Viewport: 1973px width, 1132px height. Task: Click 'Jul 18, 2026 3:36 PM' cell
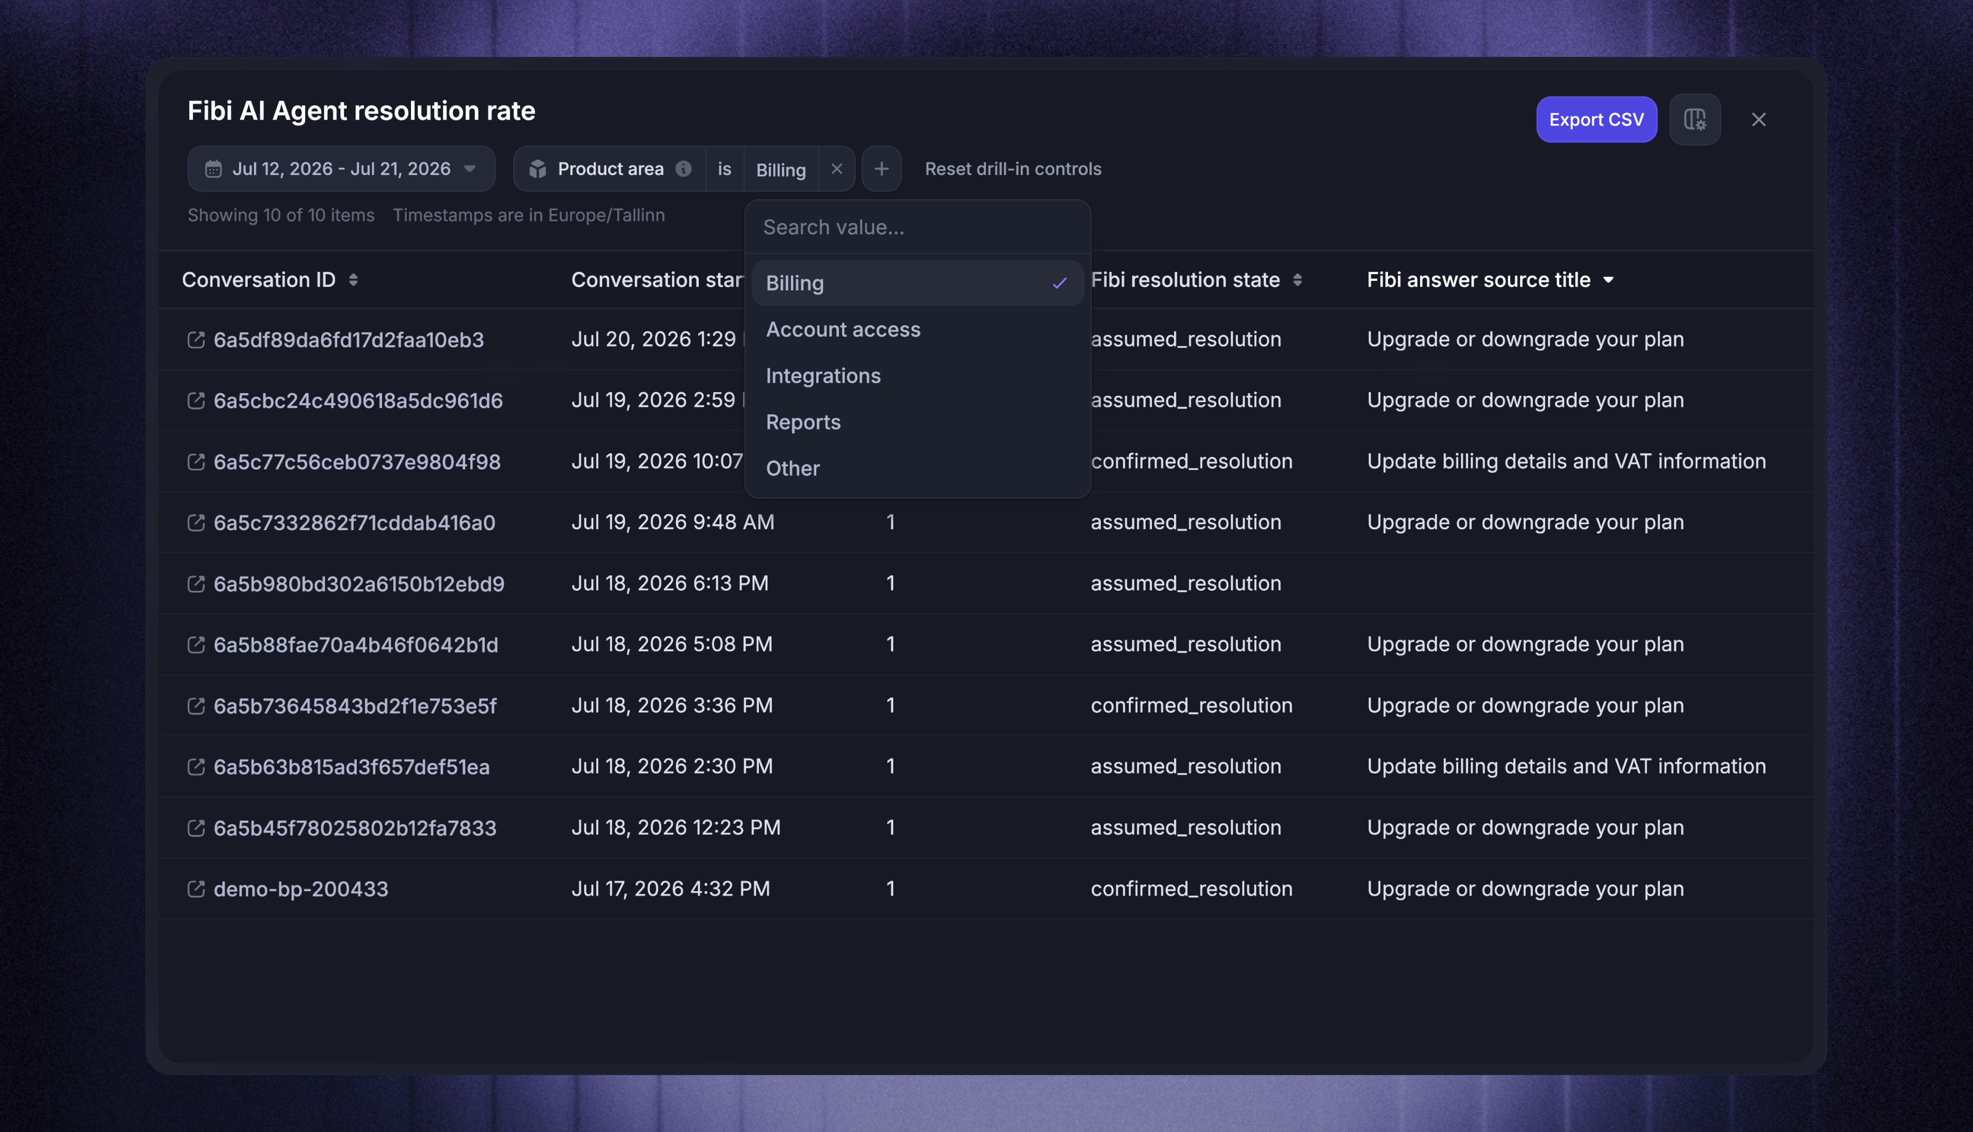tap(672, 706)
